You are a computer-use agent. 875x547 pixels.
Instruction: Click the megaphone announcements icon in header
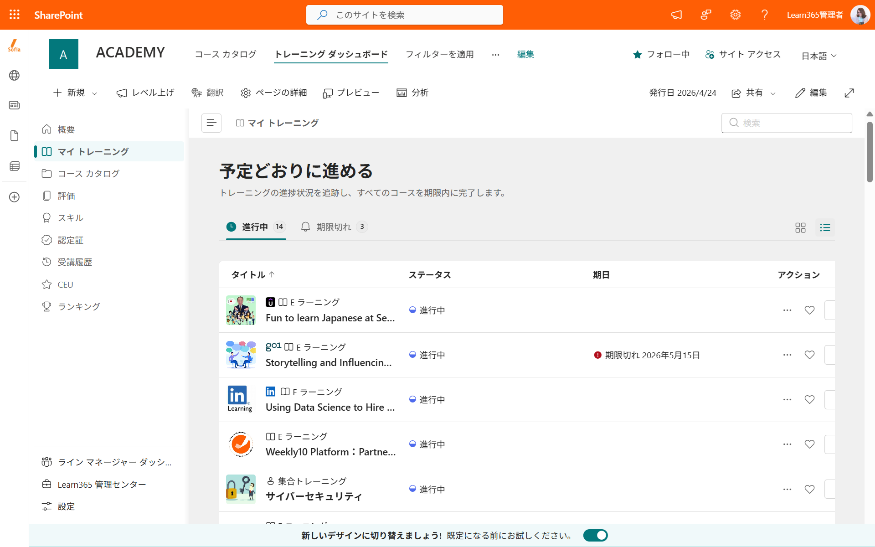(x=677, y=15)
